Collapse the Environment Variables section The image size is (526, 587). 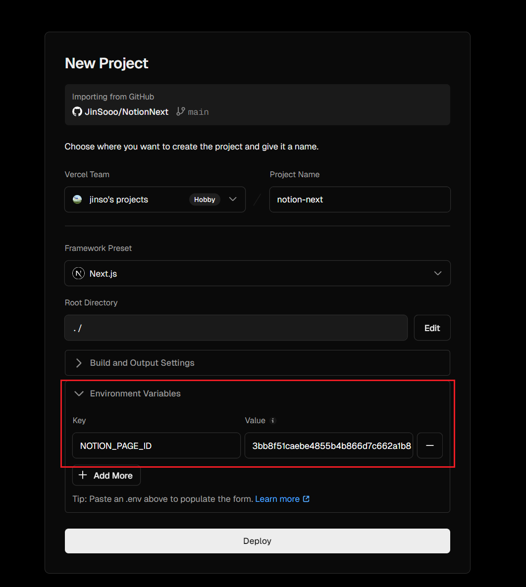[127, 393]
